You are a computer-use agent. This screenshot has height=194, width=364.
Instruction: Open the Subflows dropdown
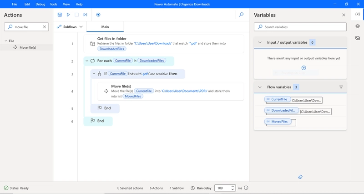(x=70, y=27)
